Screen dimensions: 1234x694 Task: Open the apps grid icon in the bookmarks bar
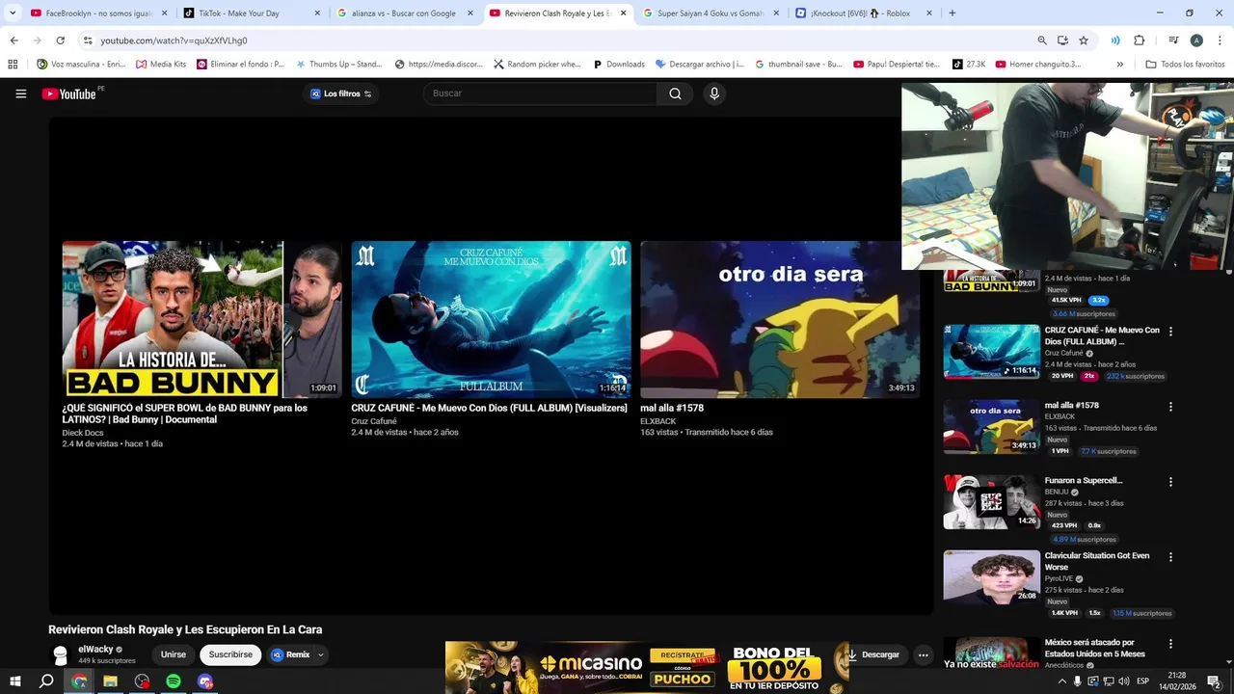point(13,65)
